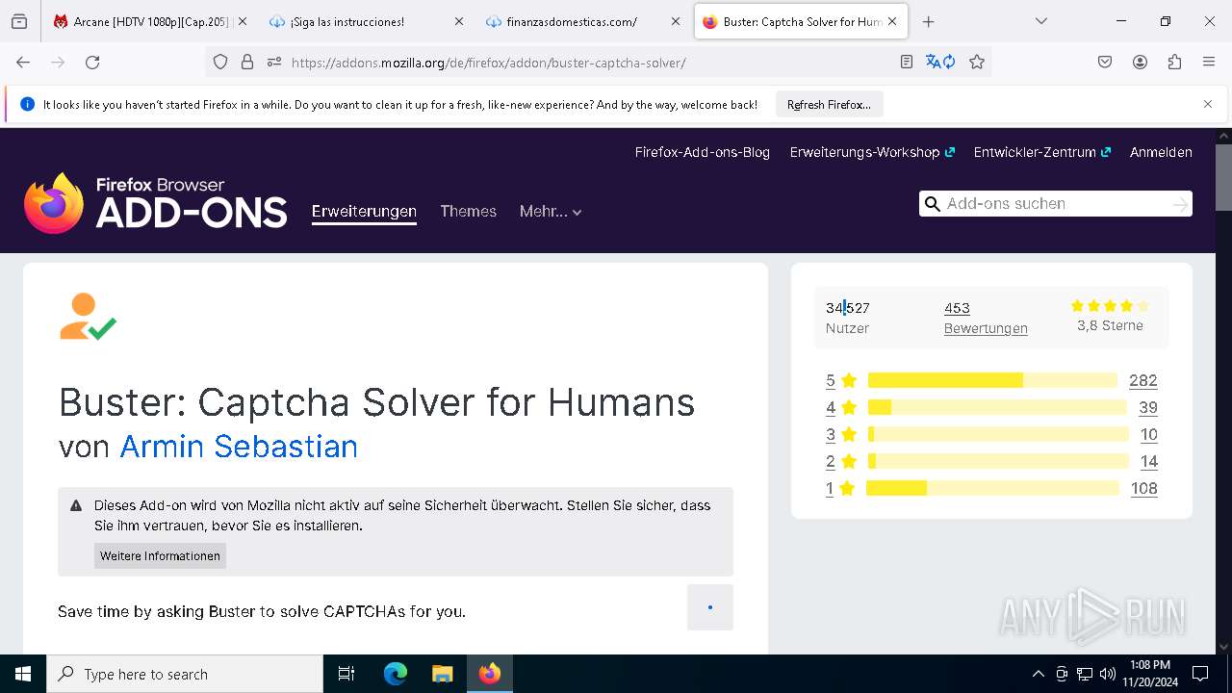1232x693 pixels.
Task: Open the Firefox application menu
Action: 1209,62
